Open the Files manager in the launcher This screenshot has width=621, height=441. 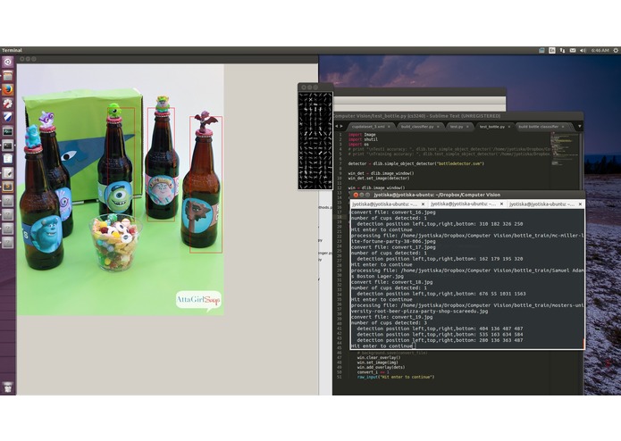click(x=7, y=76)
